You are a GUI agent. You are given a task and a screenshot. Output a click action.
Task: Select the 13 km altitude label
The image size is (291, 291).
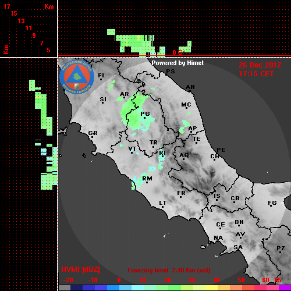tap(22, 21)
